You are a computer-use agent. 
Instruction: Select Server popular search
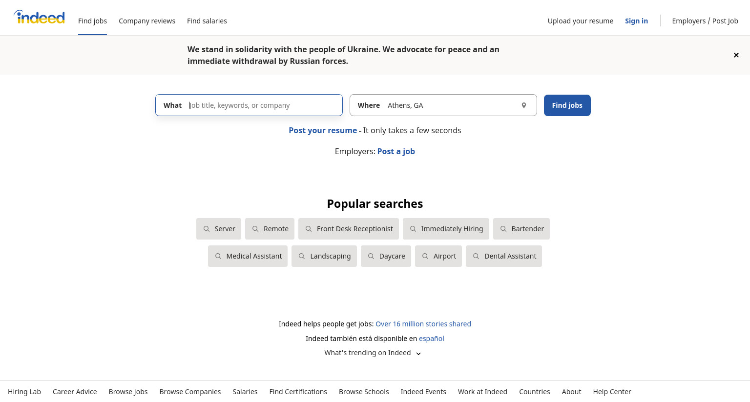coord(219,229)
